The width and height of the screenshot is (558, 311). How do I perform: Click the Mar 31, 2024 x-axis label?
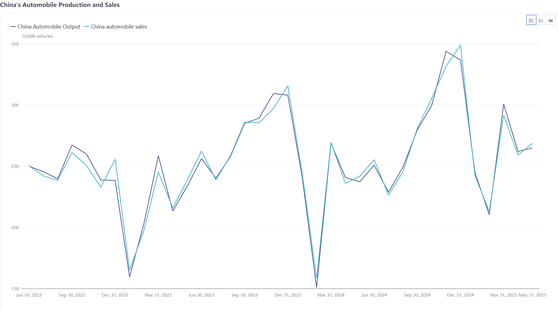click(x=331, y=295)
